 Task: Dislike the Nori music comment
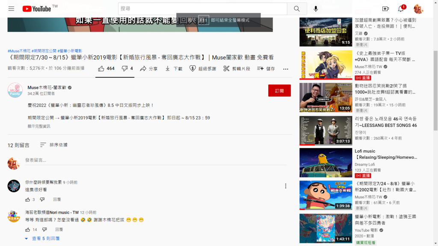tap(44, 229)
